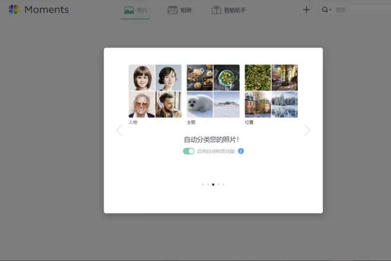This screenshot has width=391, height=261.
Task: Open the search magnifier dropdown
Action: click(326, 9)
